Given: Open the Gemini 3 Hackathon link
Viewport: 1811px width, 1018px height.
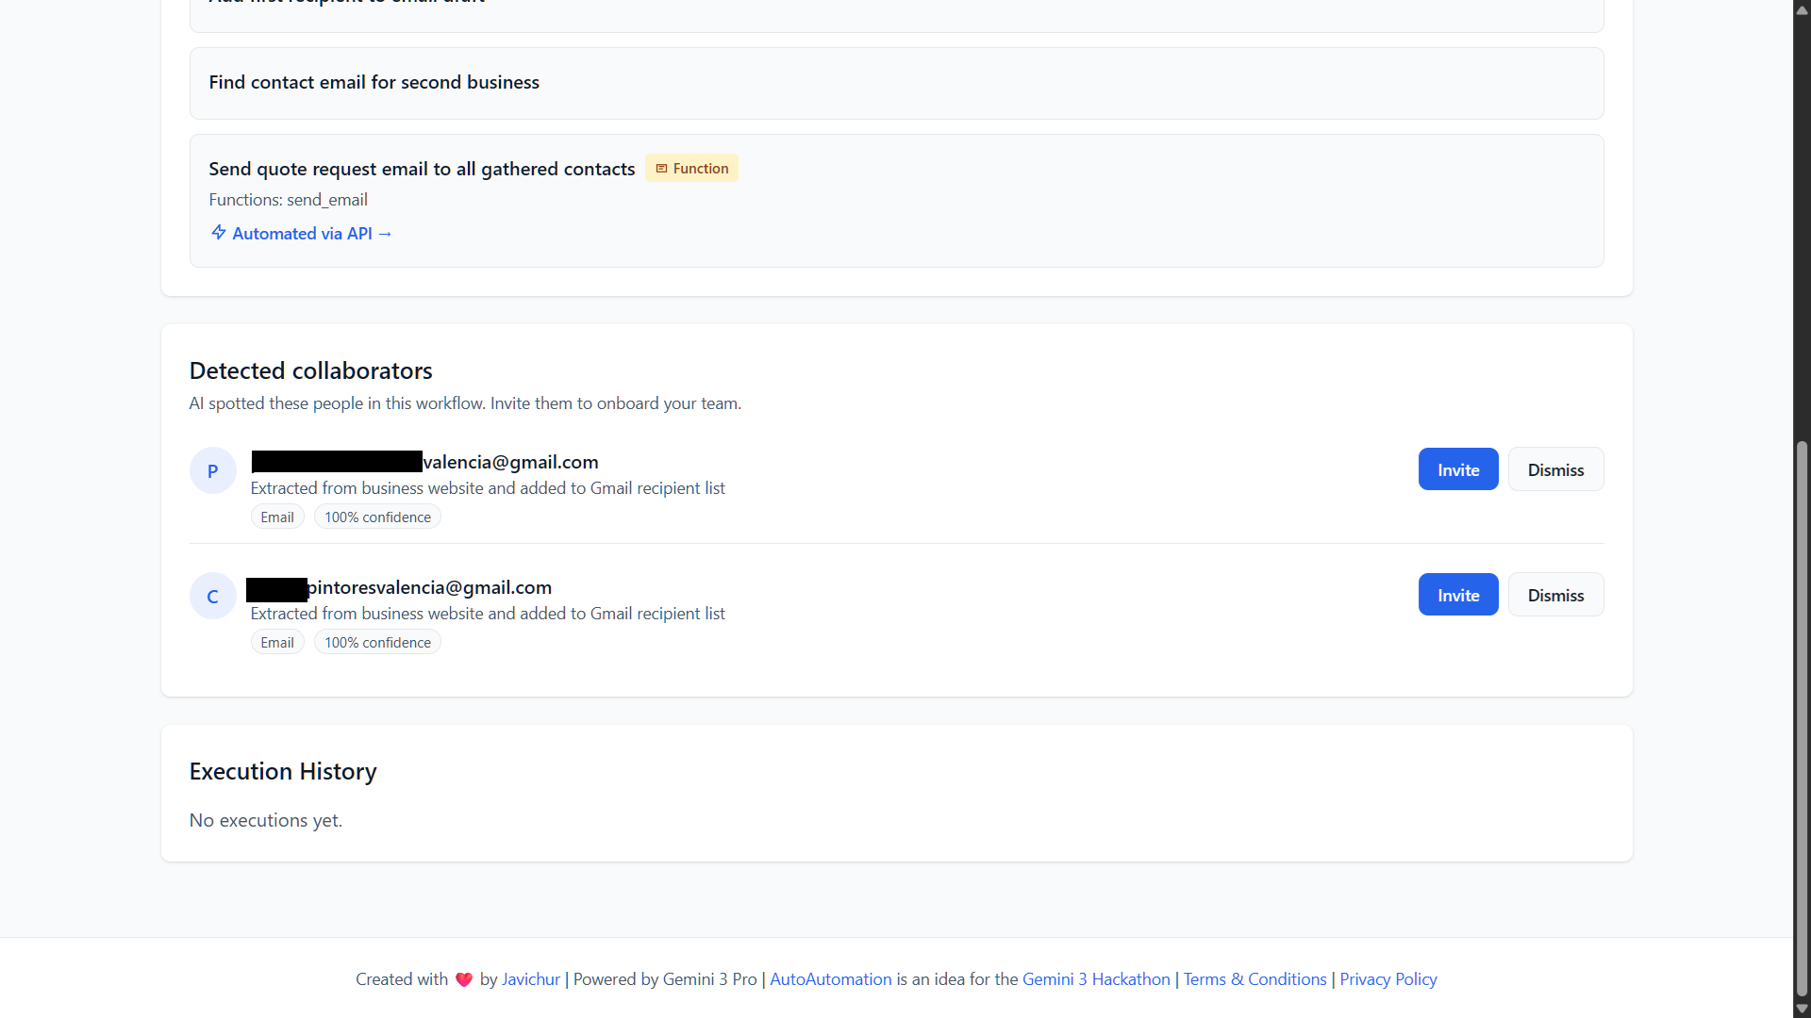Looking at the screenshot, I should 1096,979.
